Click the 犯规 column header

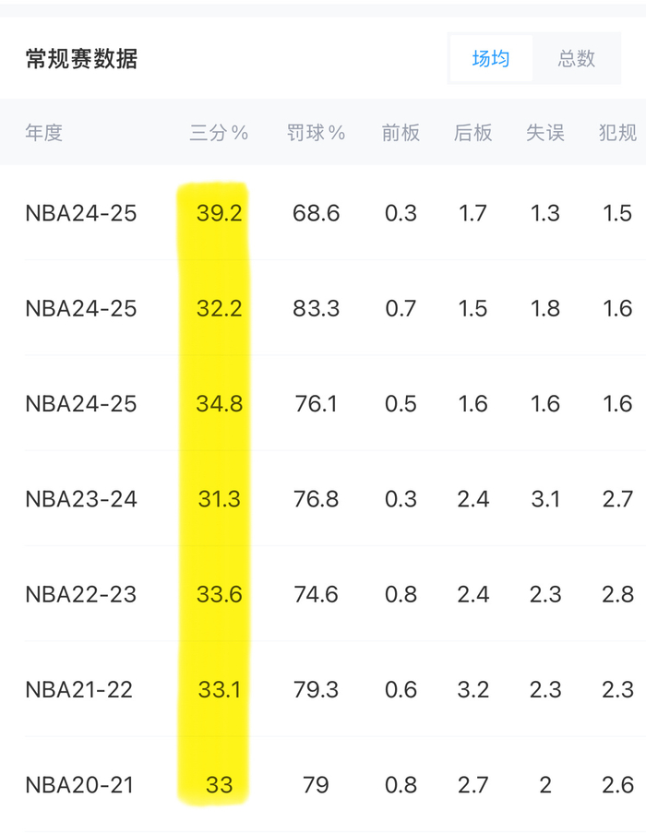click(x=617, y=133)
